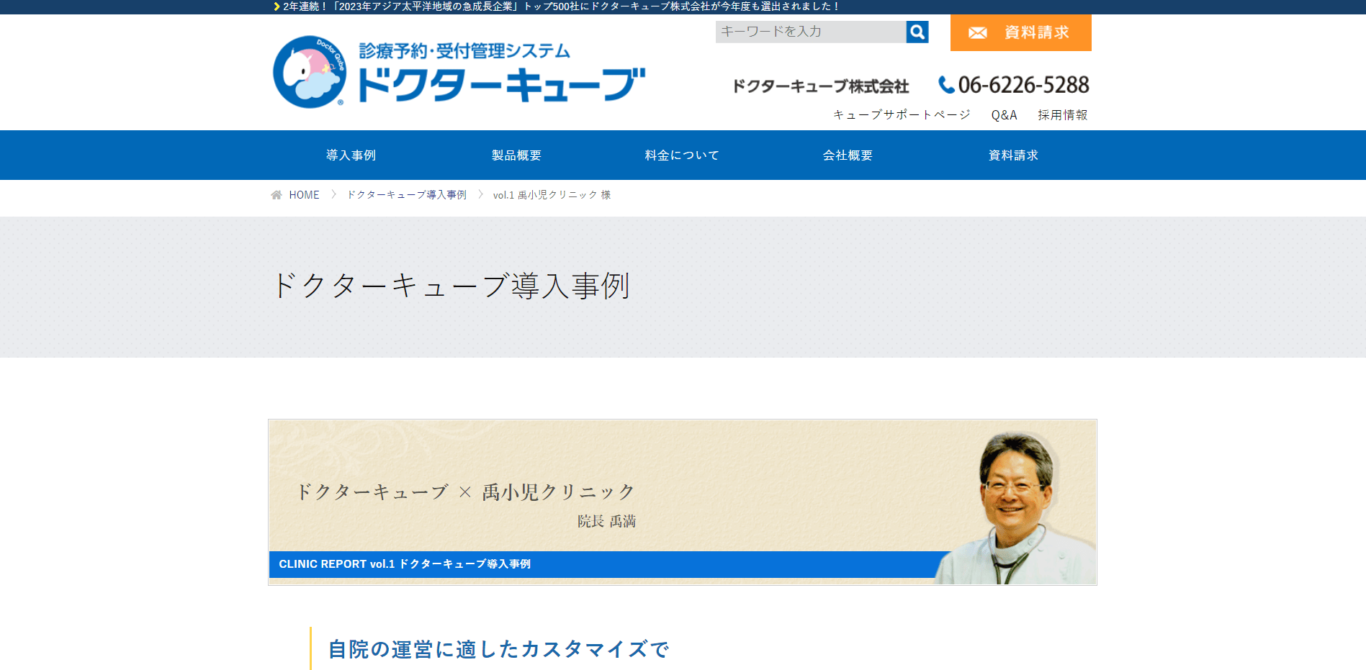Click the Doctor Qube unicorn logo
Screen dimensions: 1366x670
310,72
